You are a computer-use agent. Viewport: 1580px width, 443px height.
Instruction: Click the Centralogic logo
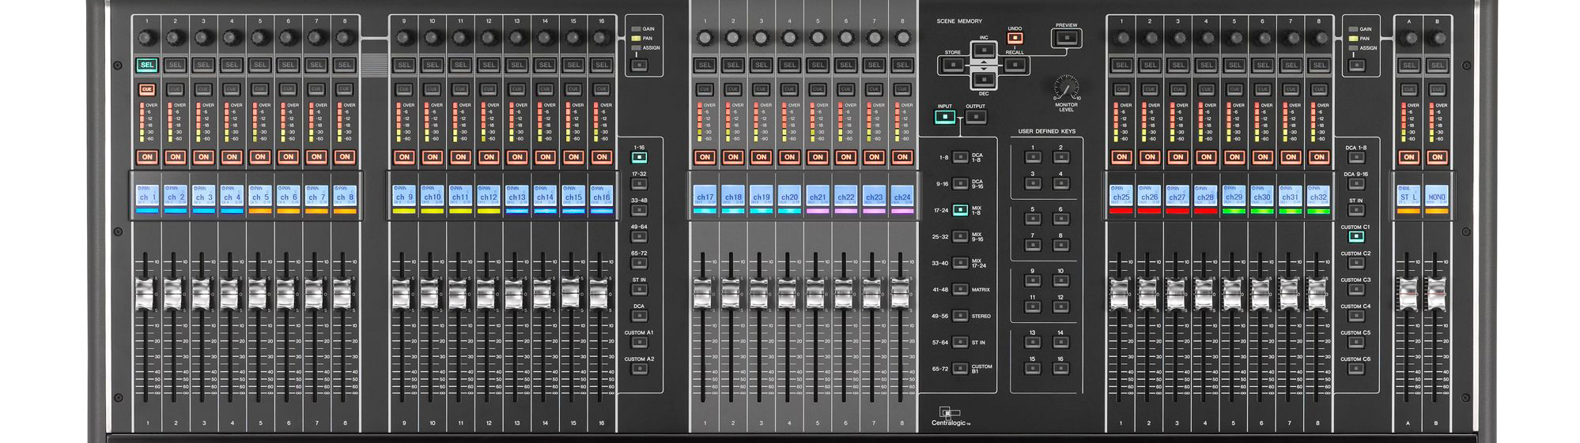click(950, 416)
